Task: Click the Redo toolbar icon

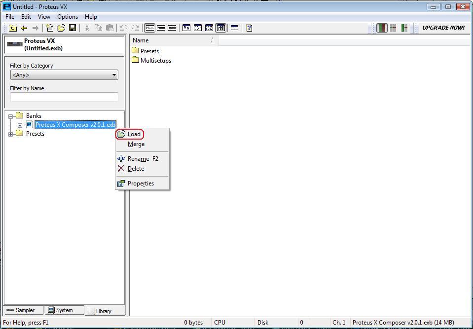Action: click(135, 28)
